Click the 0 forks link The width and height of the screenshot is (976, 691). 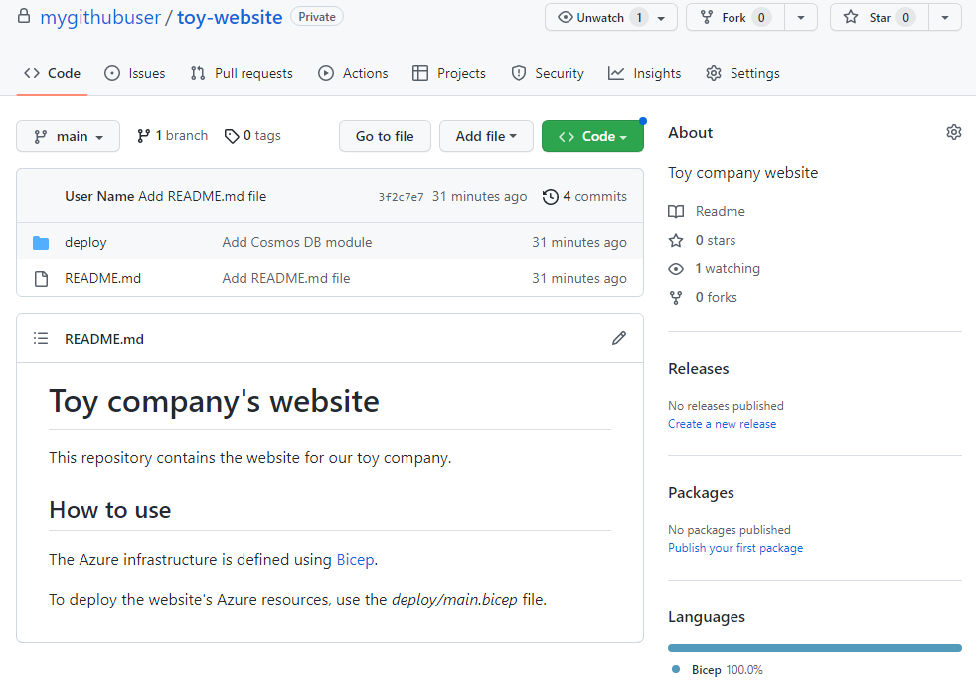[716, 297]
